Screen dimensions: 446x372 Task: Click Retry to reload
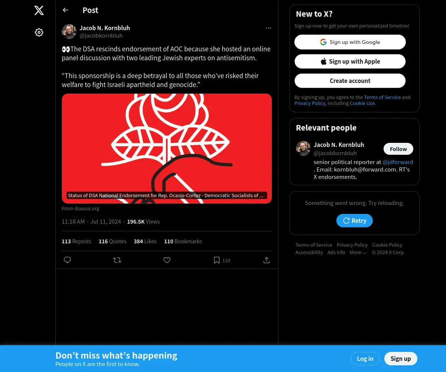(355, 221)
